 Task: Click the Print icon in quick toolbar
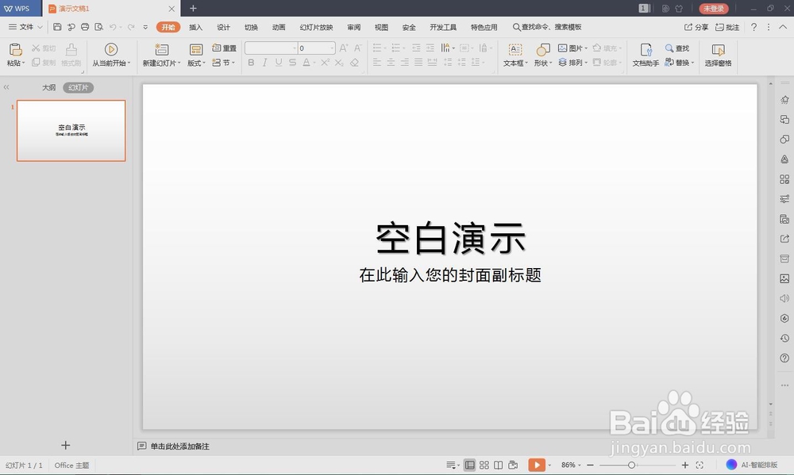click(x=85, y=27)
